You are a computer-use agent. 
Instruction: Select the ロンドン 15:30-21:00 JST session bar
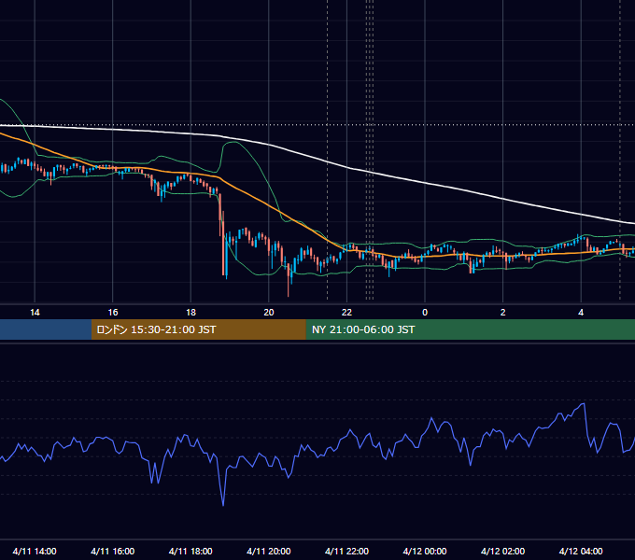click(x=198, y=329)
